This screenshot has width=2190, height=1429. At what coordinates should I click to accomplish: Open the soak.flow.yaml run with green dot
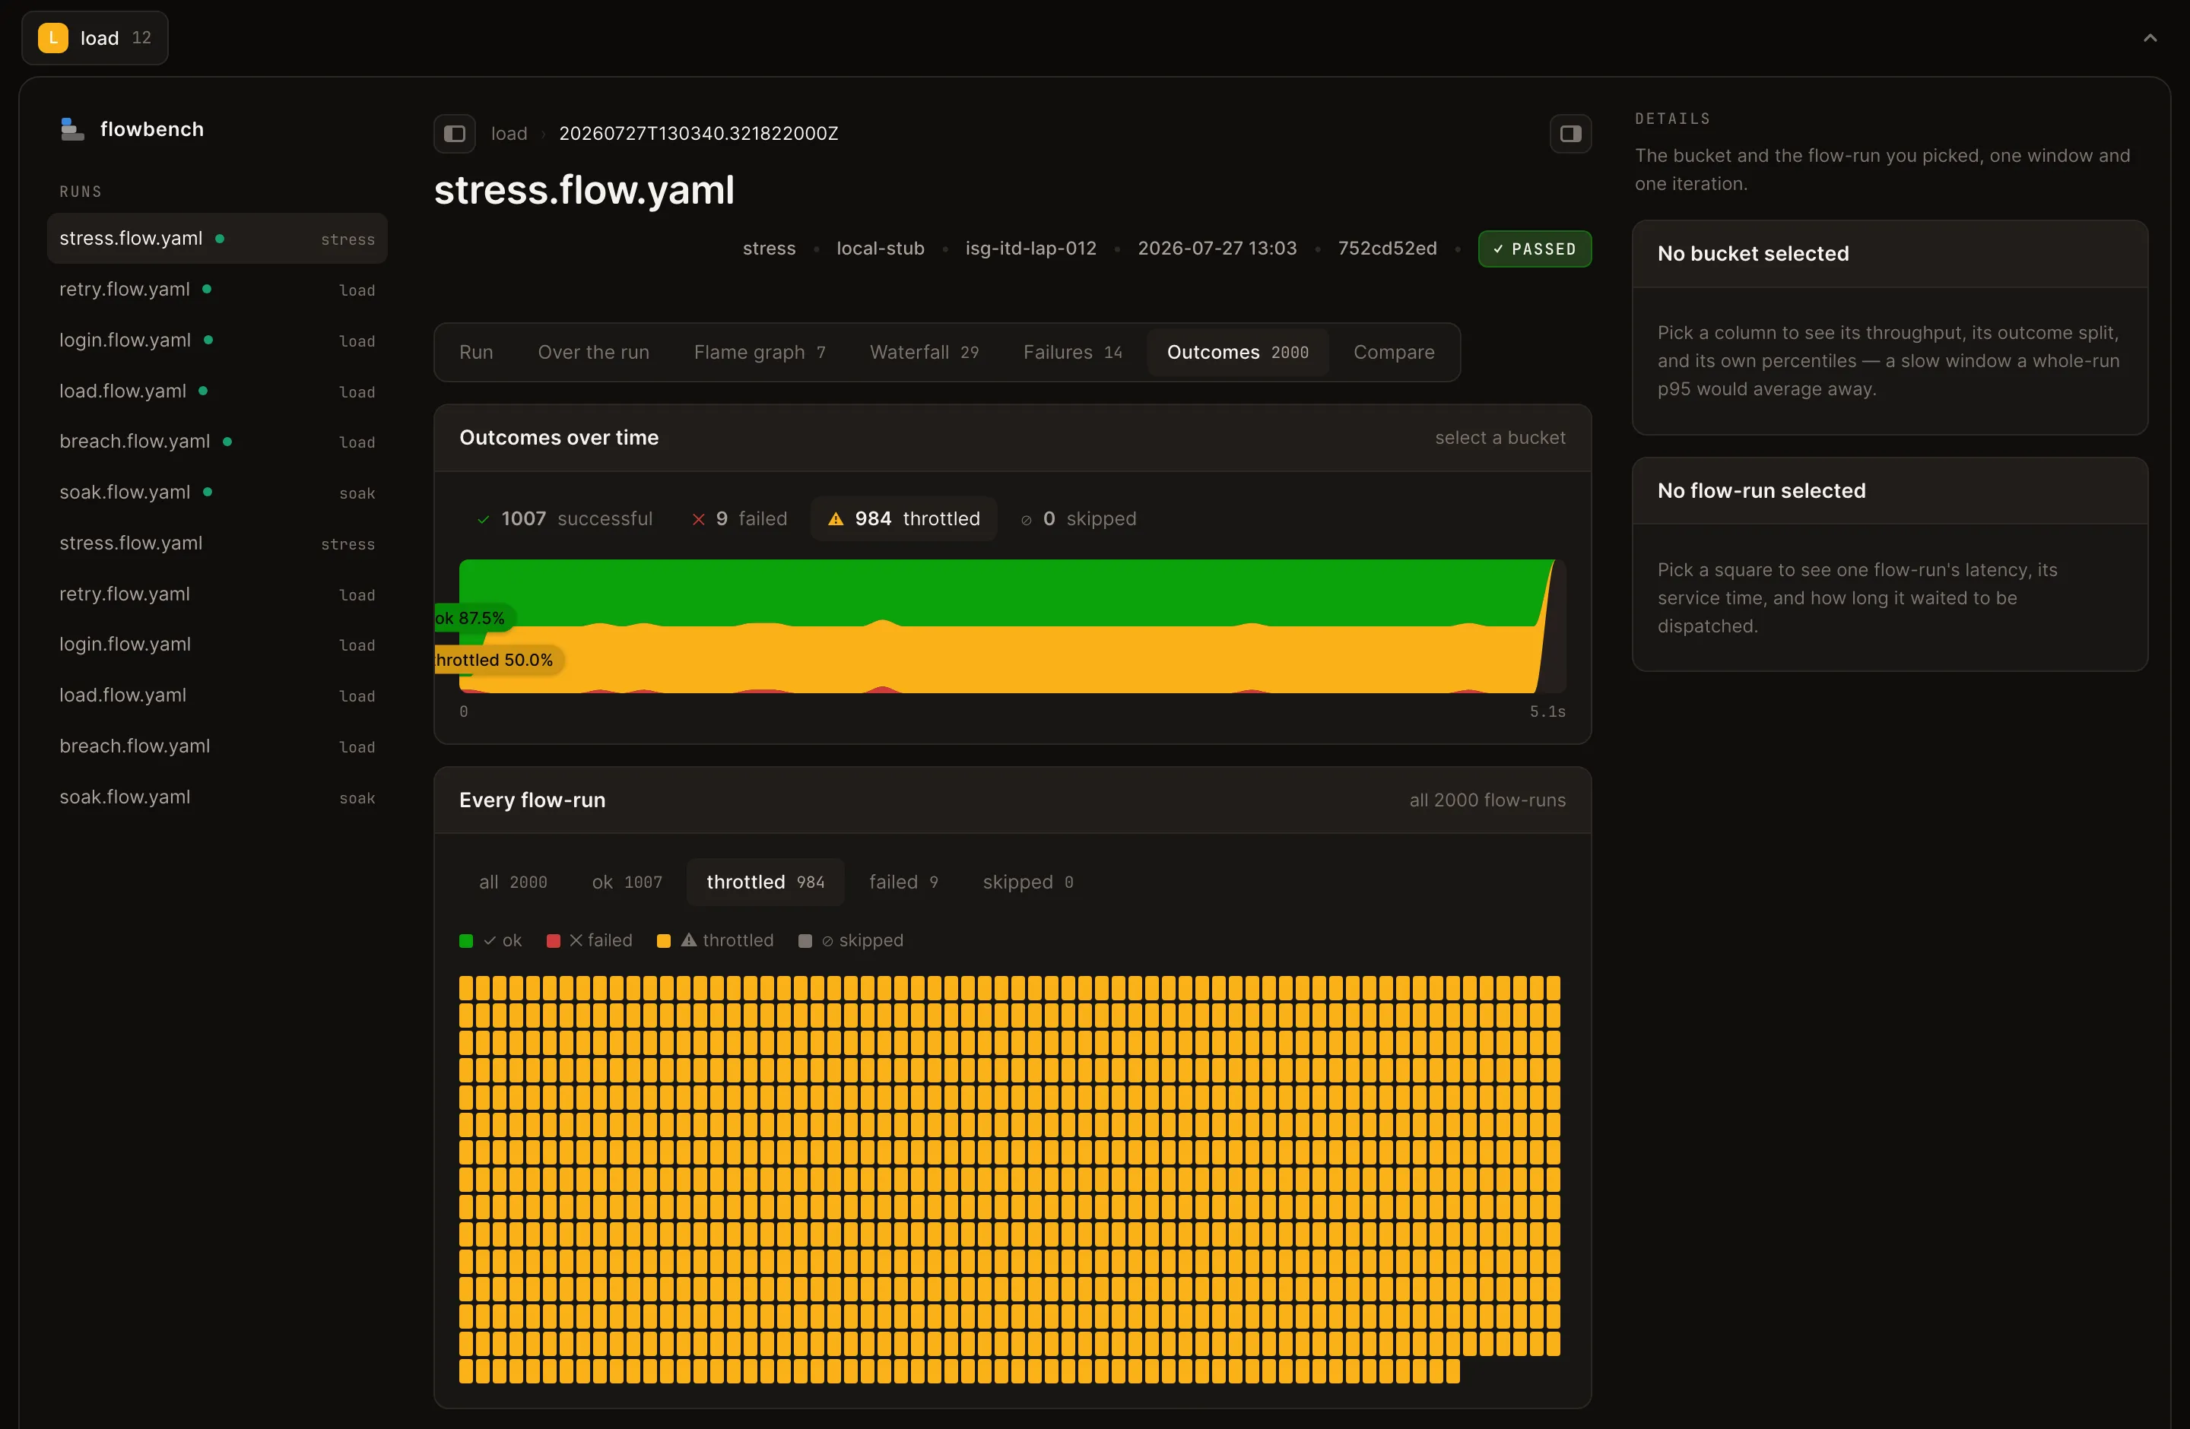pos(217,493)
